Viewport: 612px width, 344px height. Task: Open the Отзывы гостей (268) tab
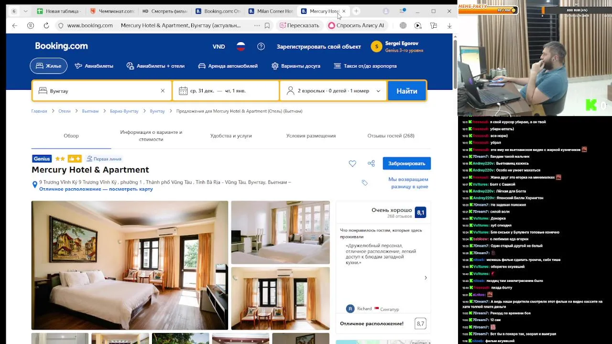391,136
